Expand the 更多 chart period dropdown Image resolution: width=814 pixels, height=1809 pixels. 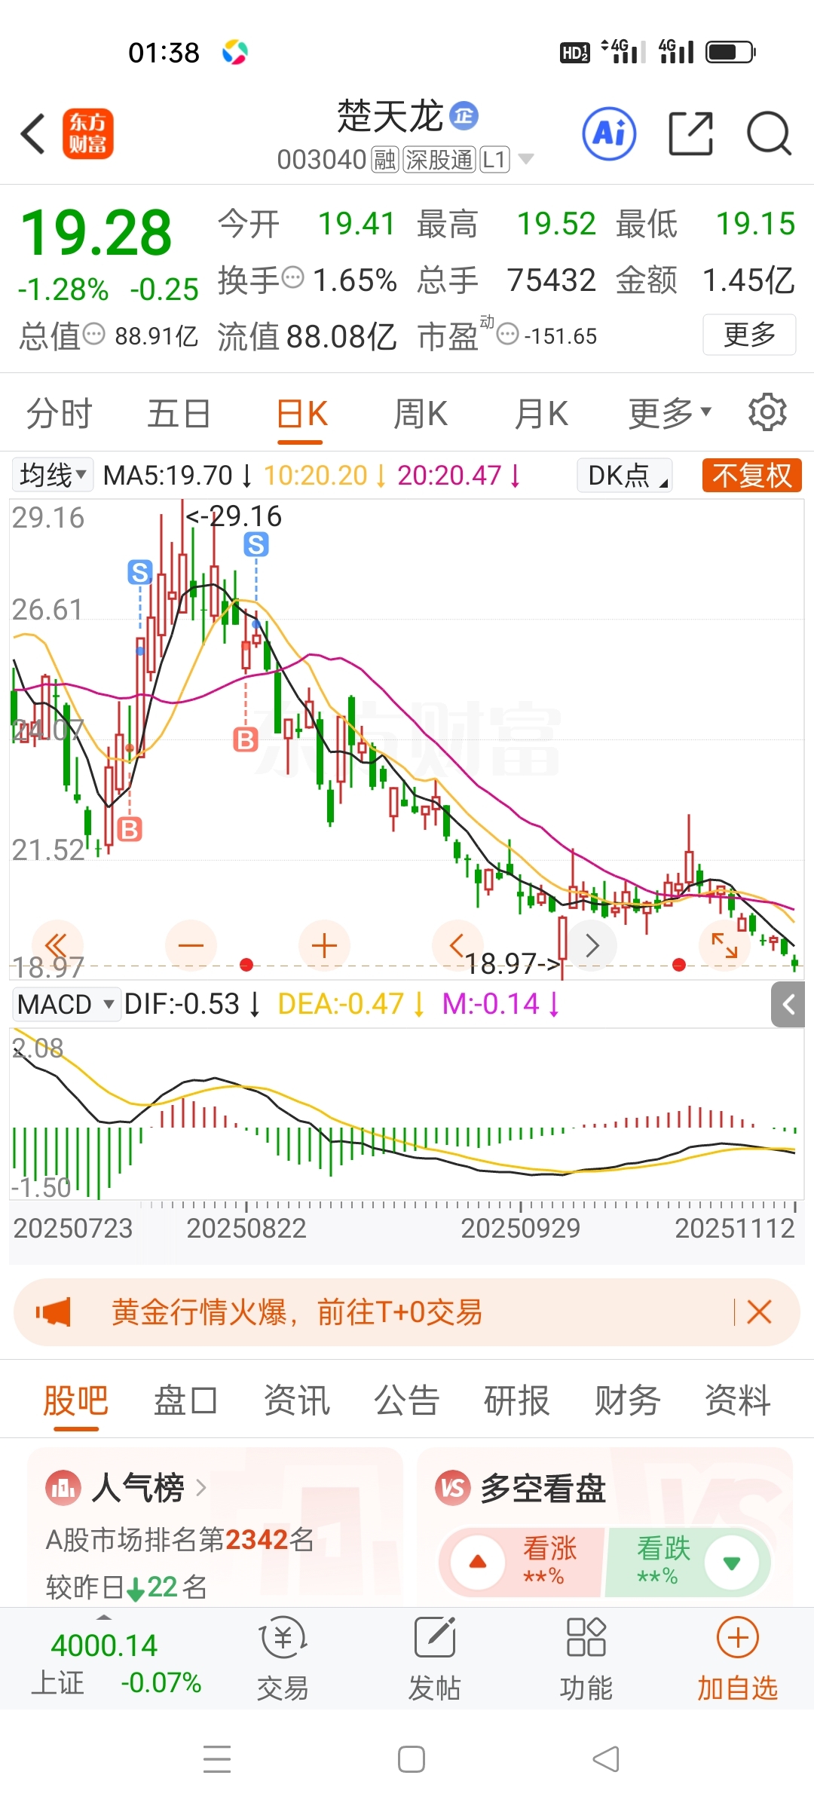[670, 413]
